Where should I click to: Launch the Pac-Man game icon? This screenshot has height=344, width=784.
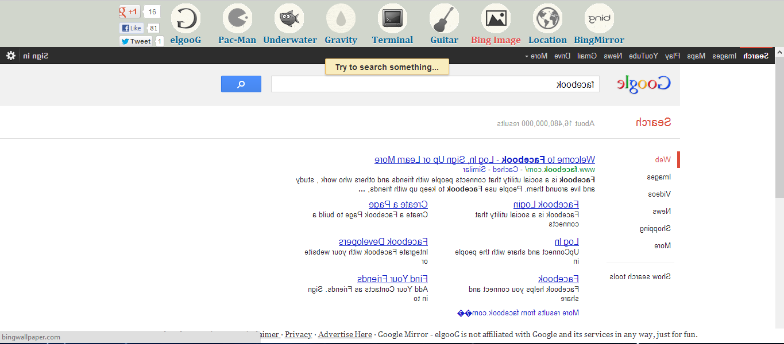click(x=237, y=18)
